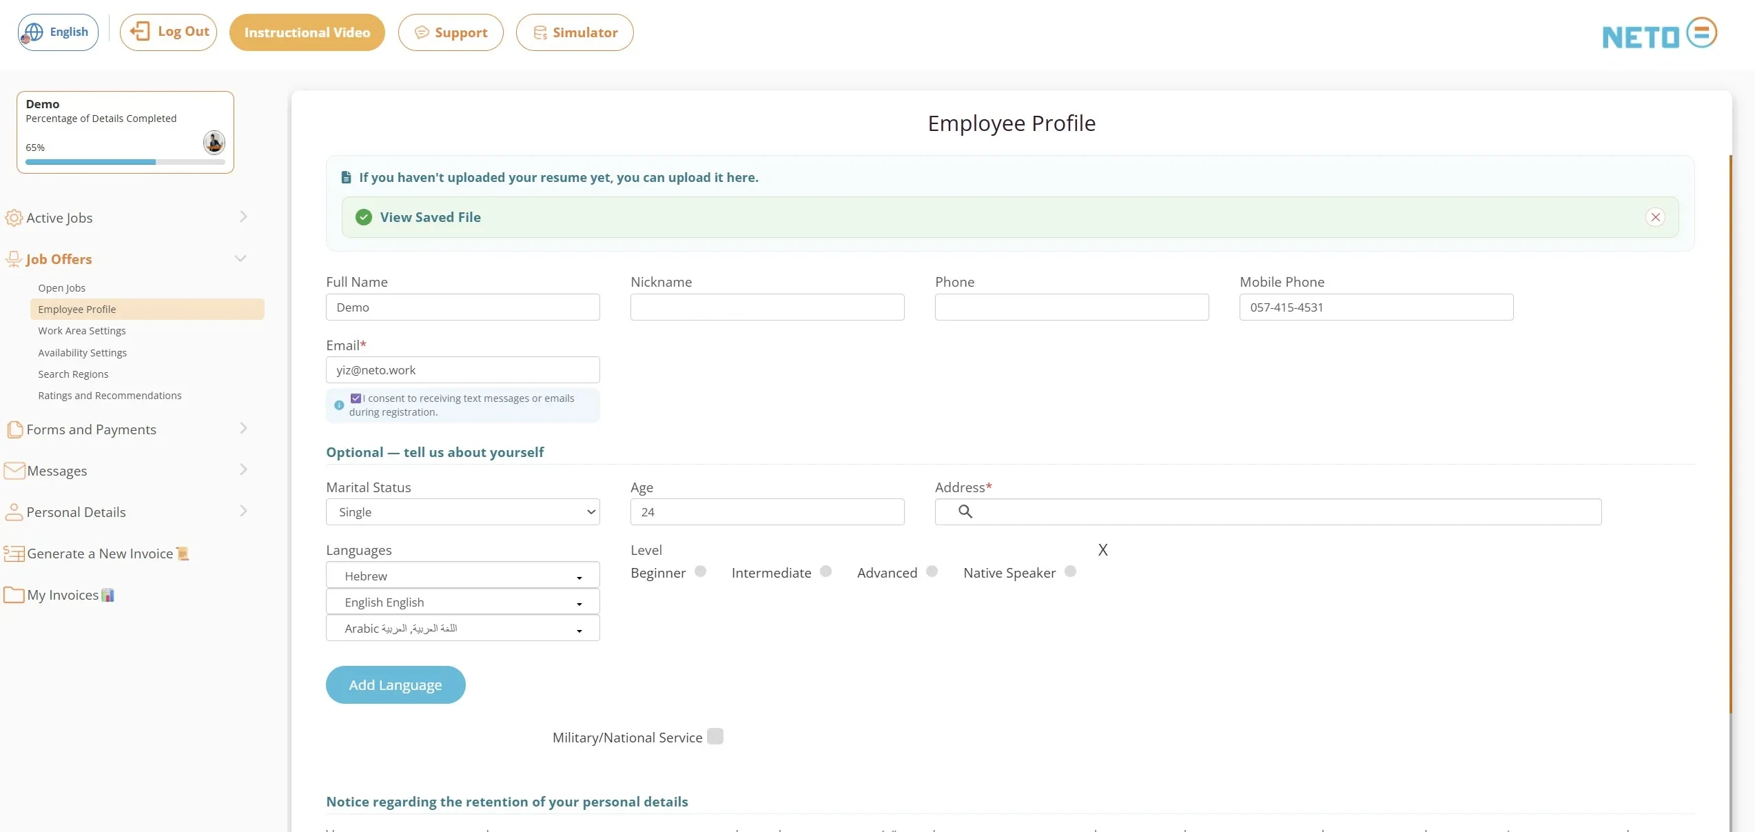Click the Active Jobs gear icon

(x=14, y=218)
